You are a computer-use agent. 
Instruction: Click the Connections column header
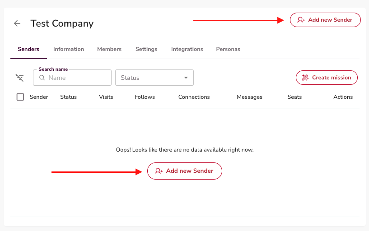coord(194,97)
